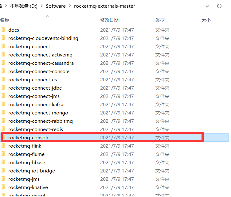Select the rocketmq-flume folder name
Image resolution: width=231 pixels, height=197 pixels.
pyautogui.click(x=26, y=154)
